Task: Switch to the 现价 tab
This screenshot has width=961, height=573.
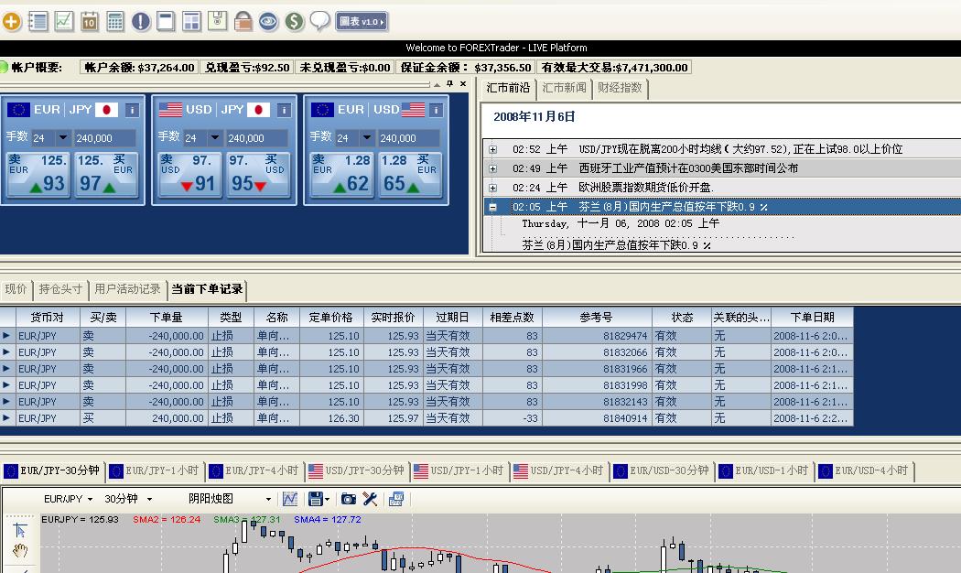Action: point(16,289)
